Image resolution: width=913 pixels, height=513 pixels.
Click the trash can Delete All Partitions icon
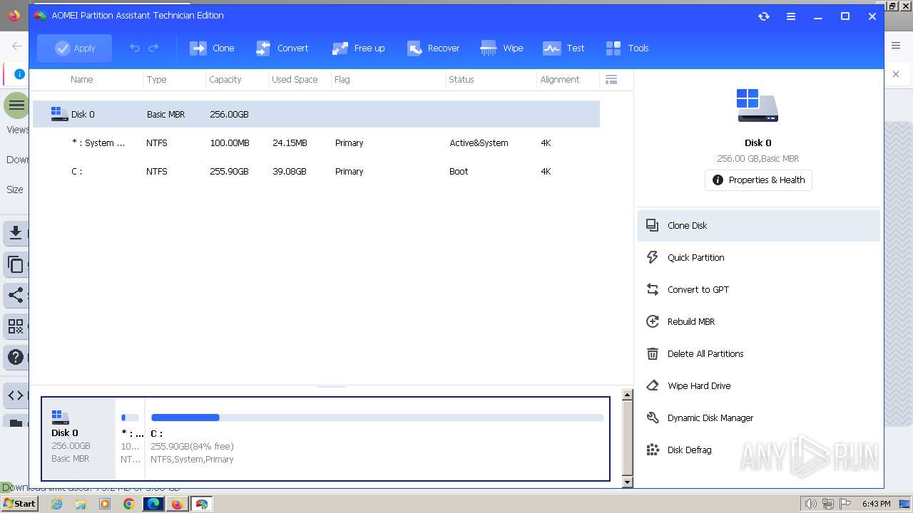pyautogui.click(x=652, y=353)
